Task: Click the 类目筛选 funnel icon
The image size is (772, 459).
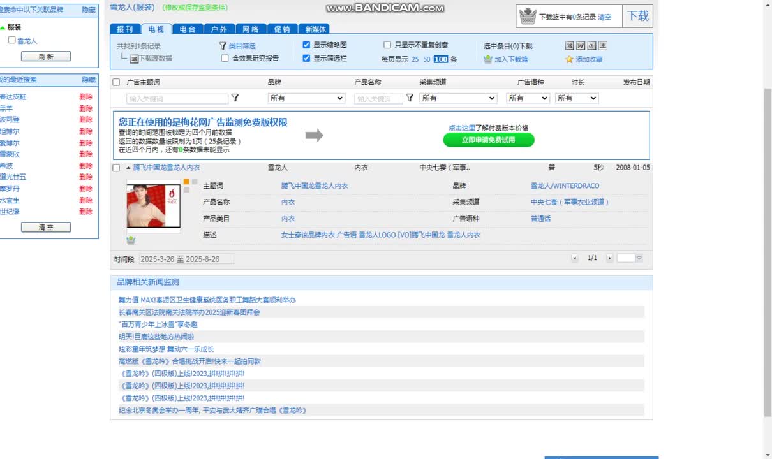Action: click(223, 46)
